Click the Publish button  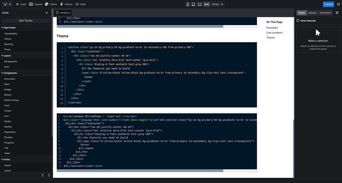(x=328, y=4)
